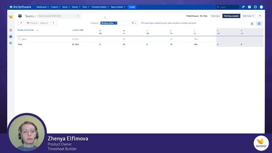This screenshot has height=153, width=272.
Task: Sort by Worklog Author column arrow
Action: point(37,30)
